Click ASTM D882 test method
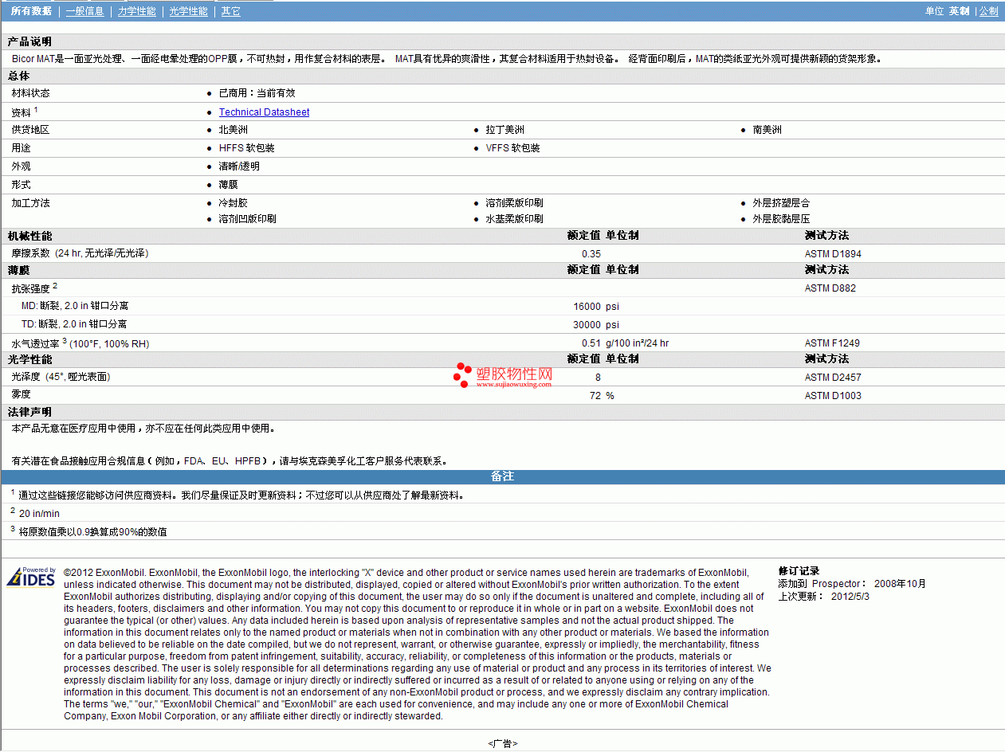 pyautogui.click(x=830, y=288)
